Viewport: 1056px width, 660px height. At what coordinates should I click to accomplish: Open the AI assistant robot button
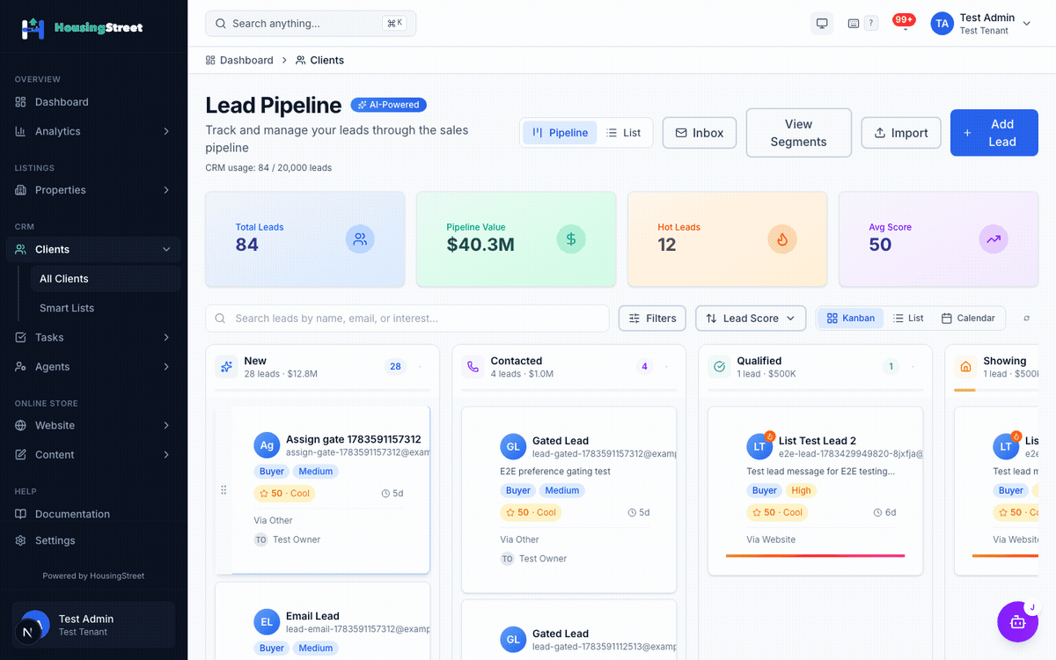[1018, 621]
